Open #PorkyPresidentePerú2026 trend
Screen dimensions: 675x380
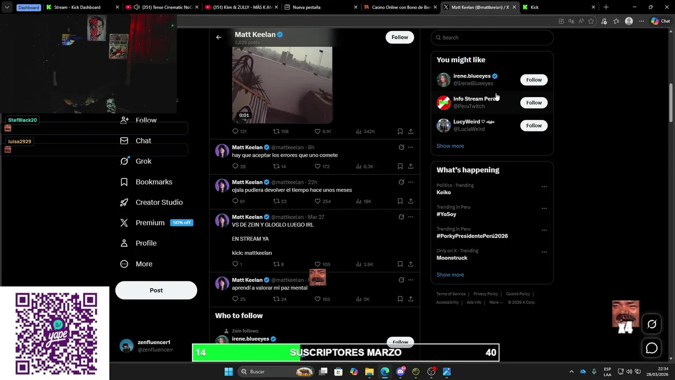[x=472, y=236]
